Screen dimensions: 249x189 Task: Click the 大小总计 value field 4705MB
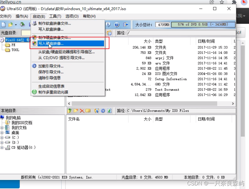point(163,25)
